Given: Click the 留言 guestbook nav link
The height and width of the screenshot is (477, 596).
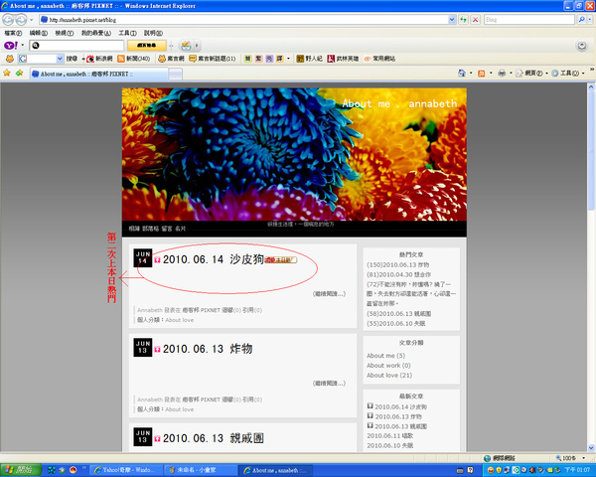Looking at the screenshot, I should pos(167,229).
